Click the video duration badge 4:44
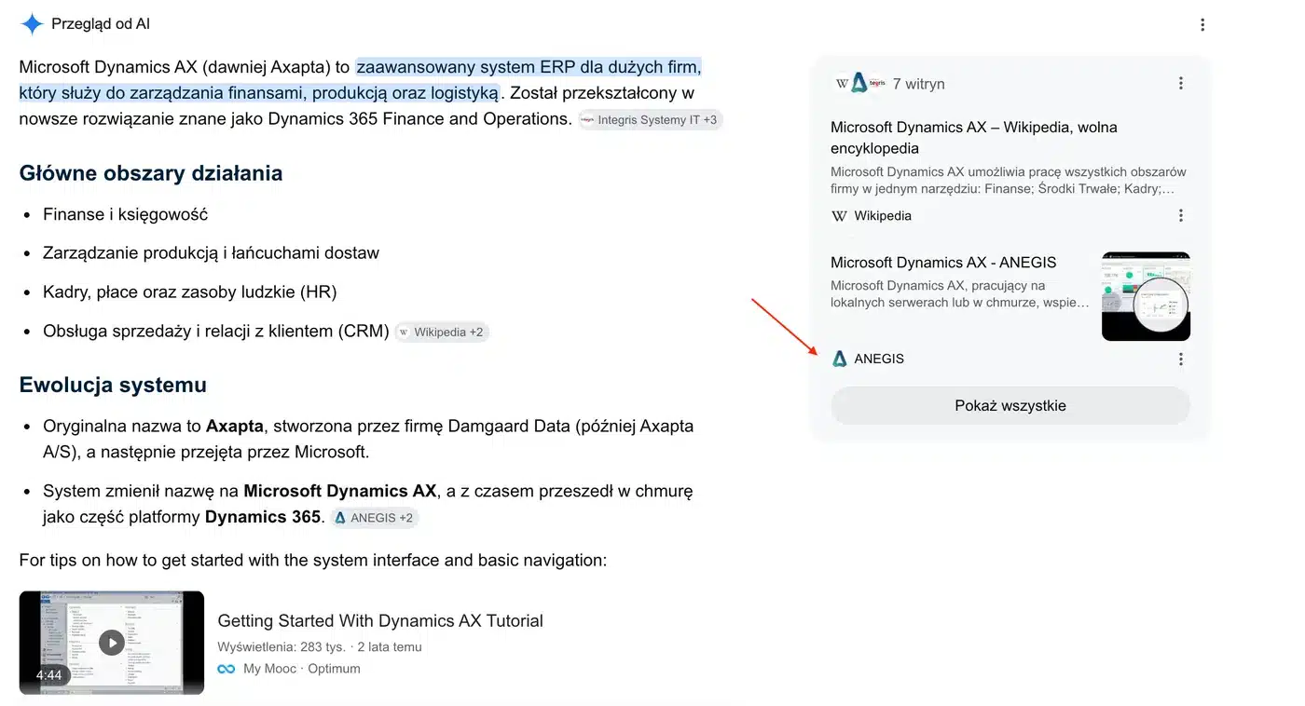The width and height of the screenshot is (1305, 706). click(x=48, y=675)
